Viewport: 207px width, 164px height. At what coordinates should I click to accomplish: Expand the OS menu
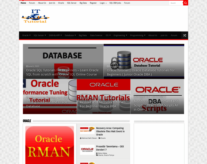tap(108, 35)
